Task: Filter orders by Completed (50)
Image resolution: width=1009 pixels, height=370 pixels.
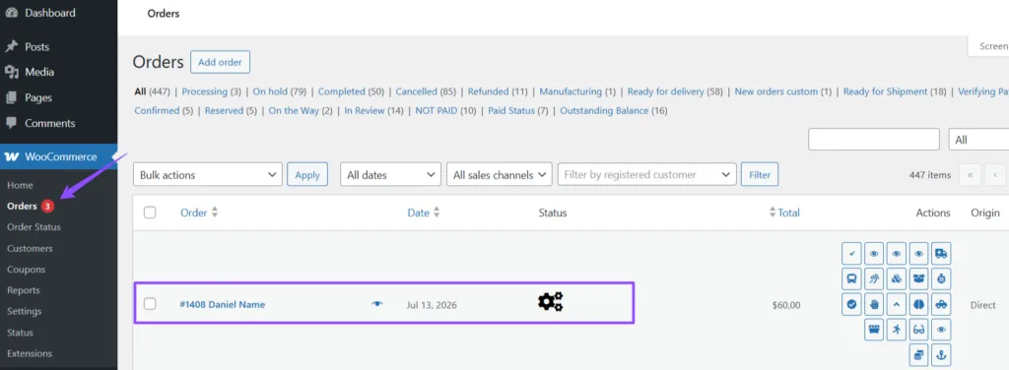Action: pyautogui.click(x=351, y=92)
